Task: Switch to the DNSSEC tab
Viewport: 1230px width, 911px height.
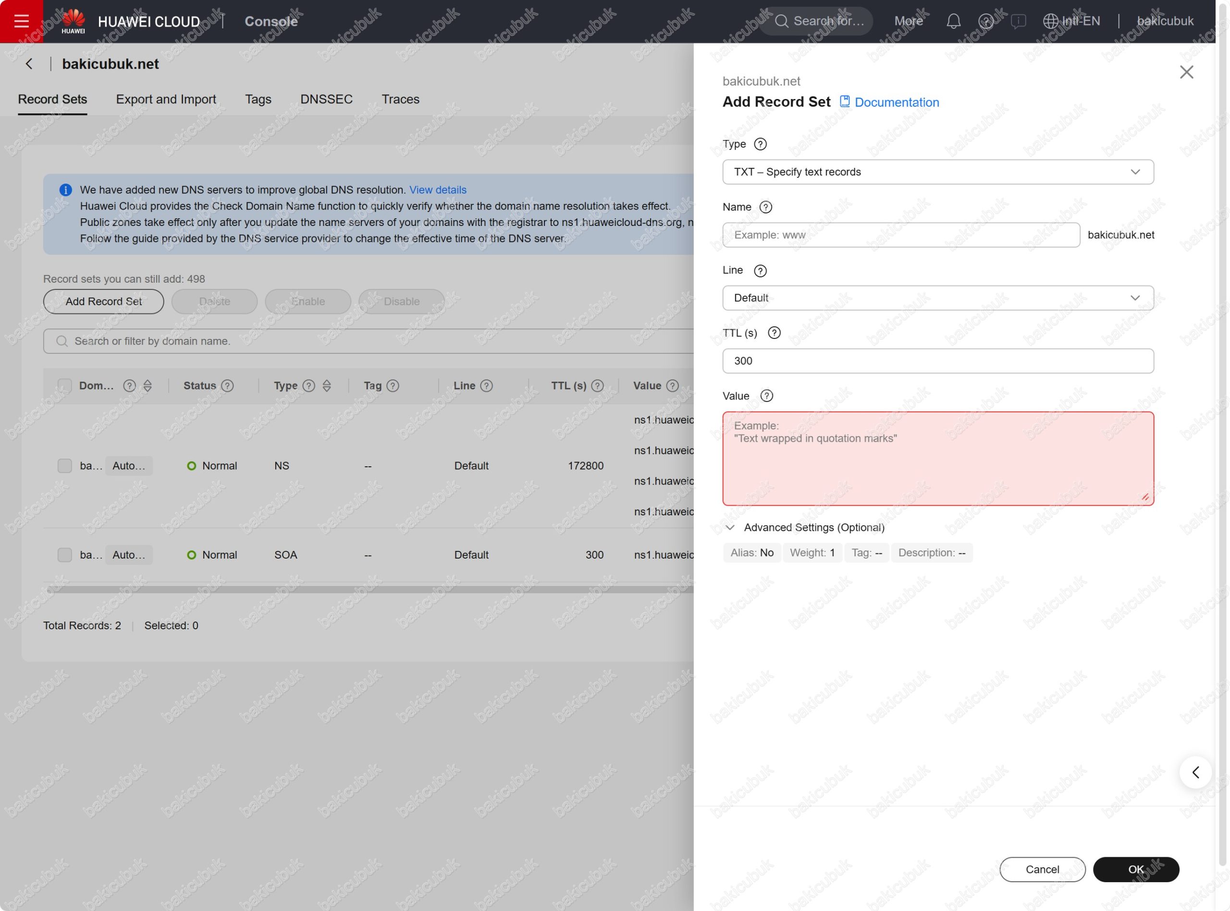Action: 326,99
